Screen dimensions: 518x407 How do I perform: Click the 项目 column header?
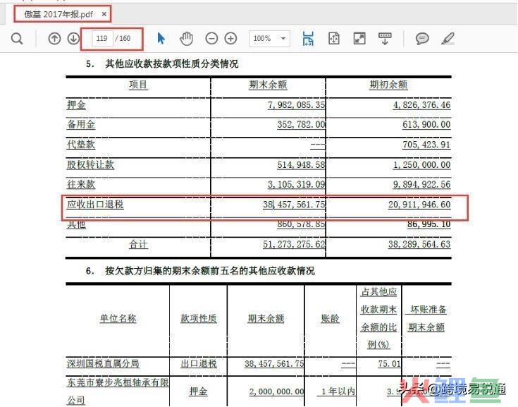[138, 85]
